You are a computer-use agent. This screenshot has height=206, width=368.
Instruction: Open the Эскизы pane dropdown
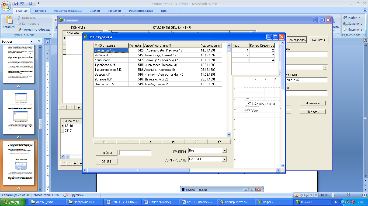(31, 42)
